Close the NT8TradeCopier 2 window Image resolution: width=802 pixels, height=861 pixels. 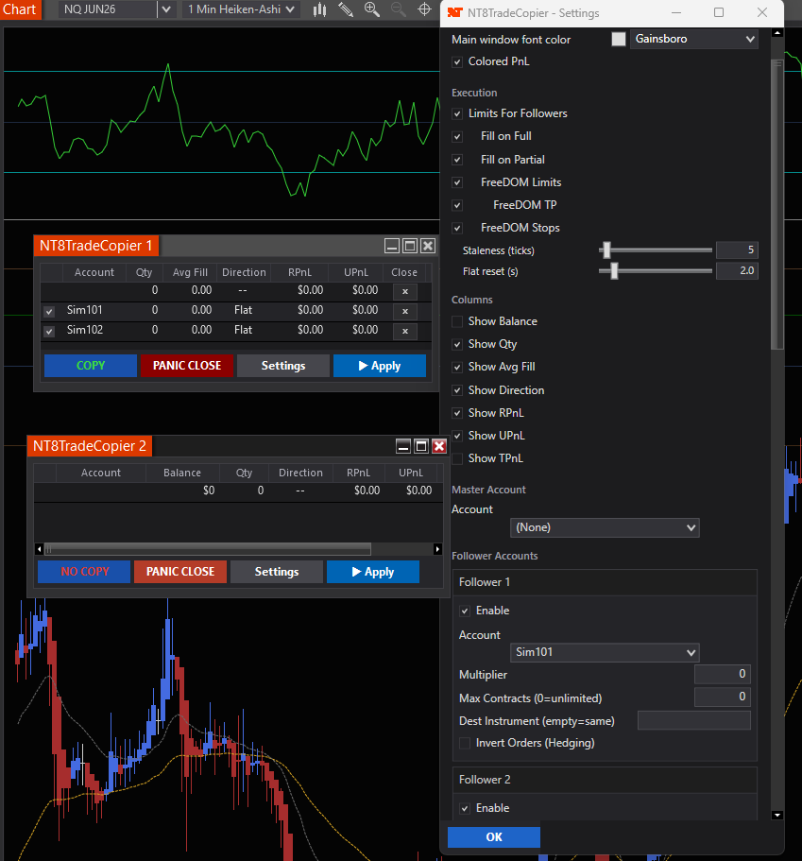[439, 446]
